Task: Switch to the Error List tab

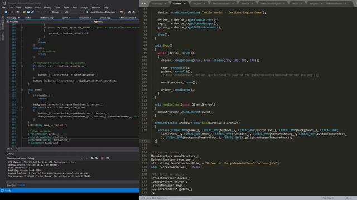Action: point(11,185)
